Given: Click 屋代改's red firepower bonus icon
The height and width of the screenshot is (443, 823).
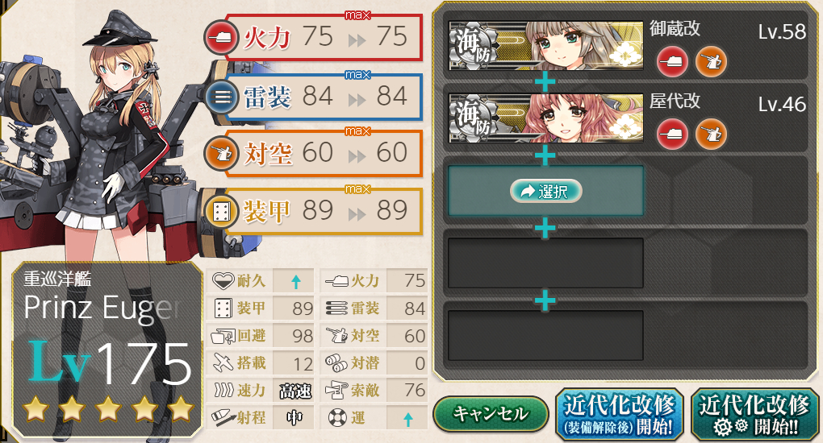Looking at the screenshot, I should (x=672, y=134).
